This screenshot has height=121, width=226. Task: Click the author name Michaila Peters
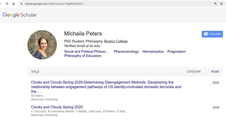pos(83,34)
